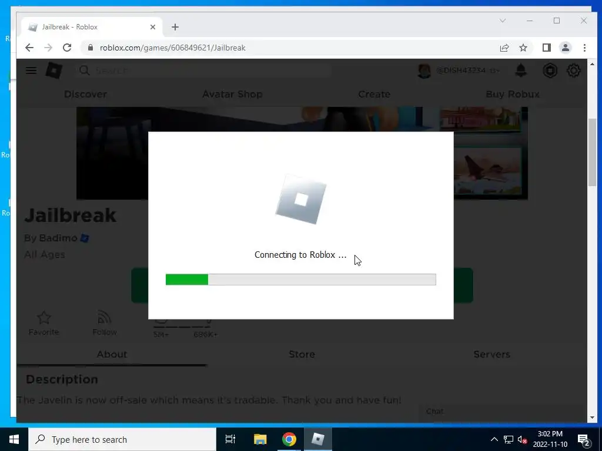Screen dimensions: 602x451
Task: Switch to Roblox app on the taskbar
Action: tap(318, 439)
